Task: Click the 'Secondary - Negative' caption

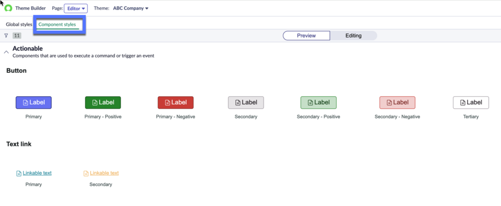Action: click(x=397, y=117)
